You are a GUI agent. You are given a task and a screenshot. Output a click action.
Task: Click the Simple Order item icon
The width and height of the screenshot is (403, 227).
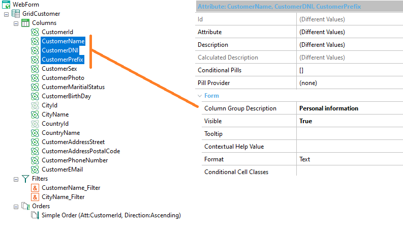[x=35, y=215]
